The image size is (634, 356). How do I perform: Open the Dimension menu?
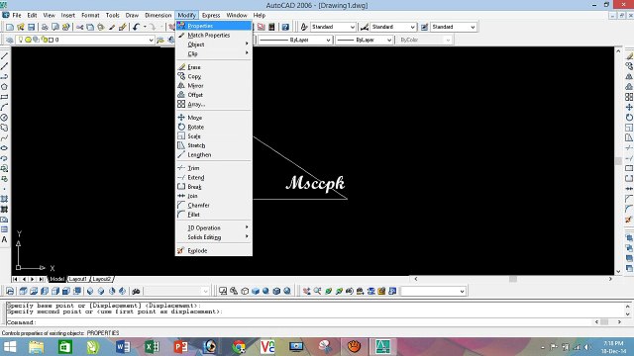(158, 16)
